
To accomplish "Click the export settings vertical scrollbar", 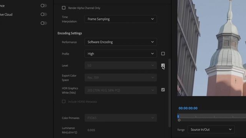I will (170, 93).
